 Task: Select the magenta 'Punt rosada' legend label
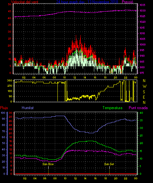point(138,108)
